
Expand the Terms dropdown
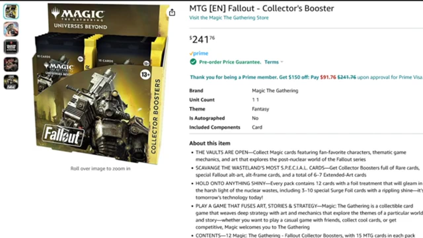coord(274,62)
